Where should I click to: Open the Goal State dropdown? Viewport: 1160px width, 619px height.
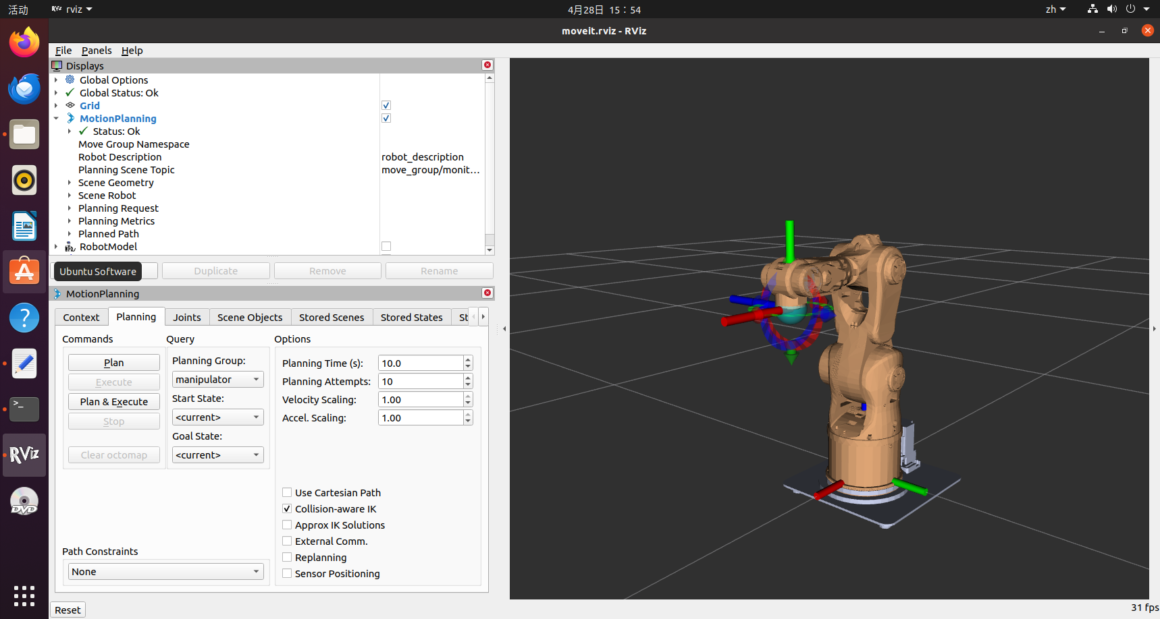point(217,455)
